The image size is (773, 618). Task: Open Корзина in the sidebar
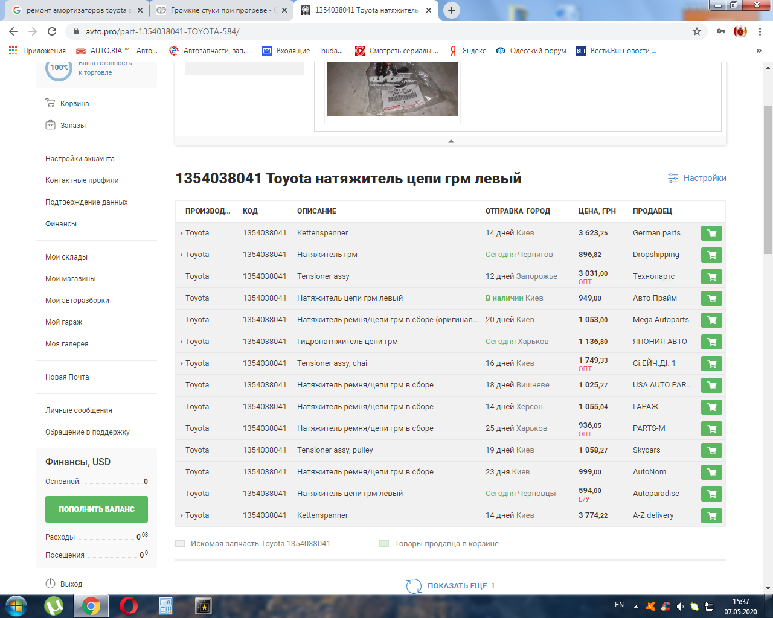tap(74, 104)
